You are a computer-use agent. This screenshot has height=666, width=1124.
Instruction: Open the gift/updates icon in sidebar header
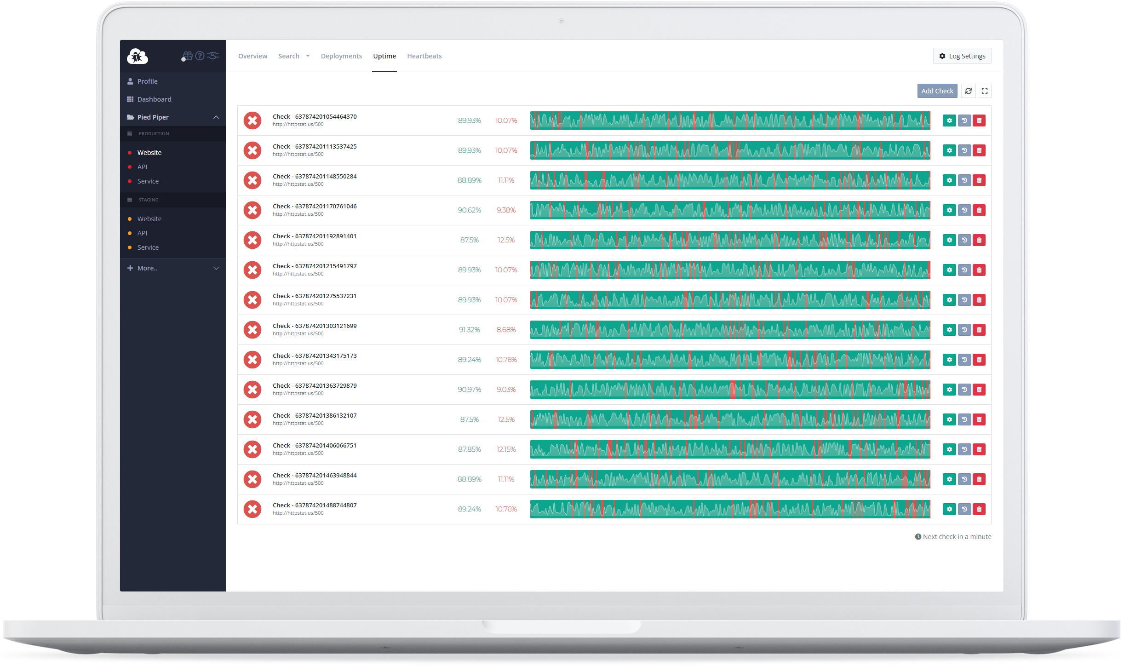(x=187, y=56)
